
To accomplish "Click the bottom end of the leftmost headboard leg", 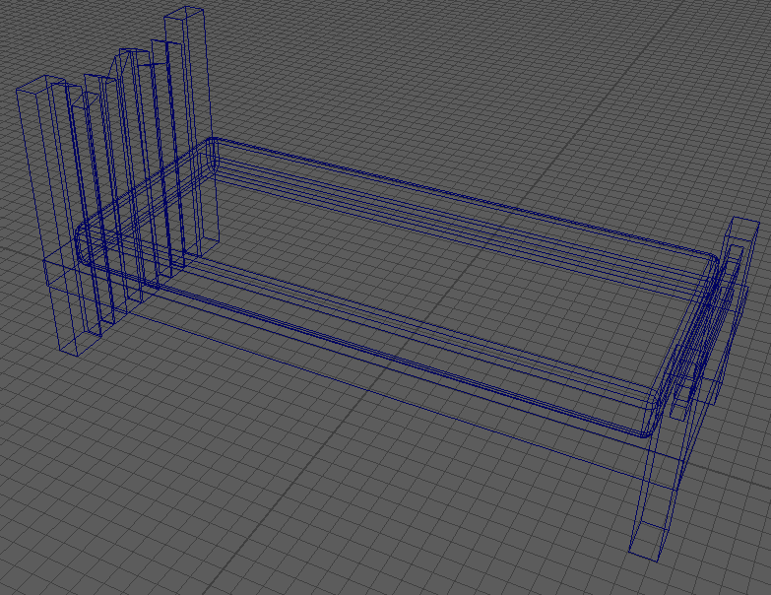I will (x=81, y=343).
